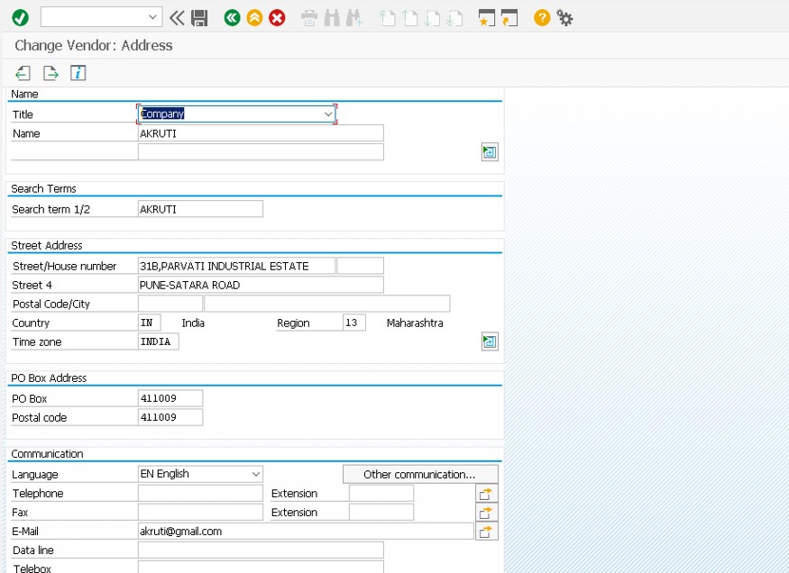Click the Find Next binoculars icon

point(353,18)
